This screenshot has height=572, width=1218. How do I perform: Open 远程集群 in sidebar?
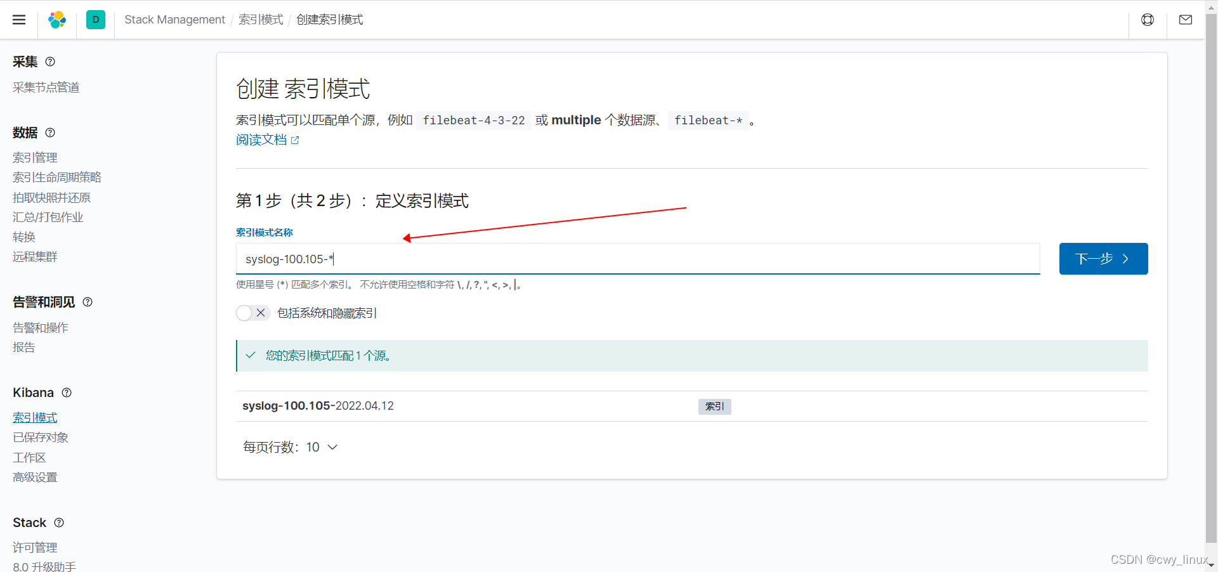(x=35, y=256)
